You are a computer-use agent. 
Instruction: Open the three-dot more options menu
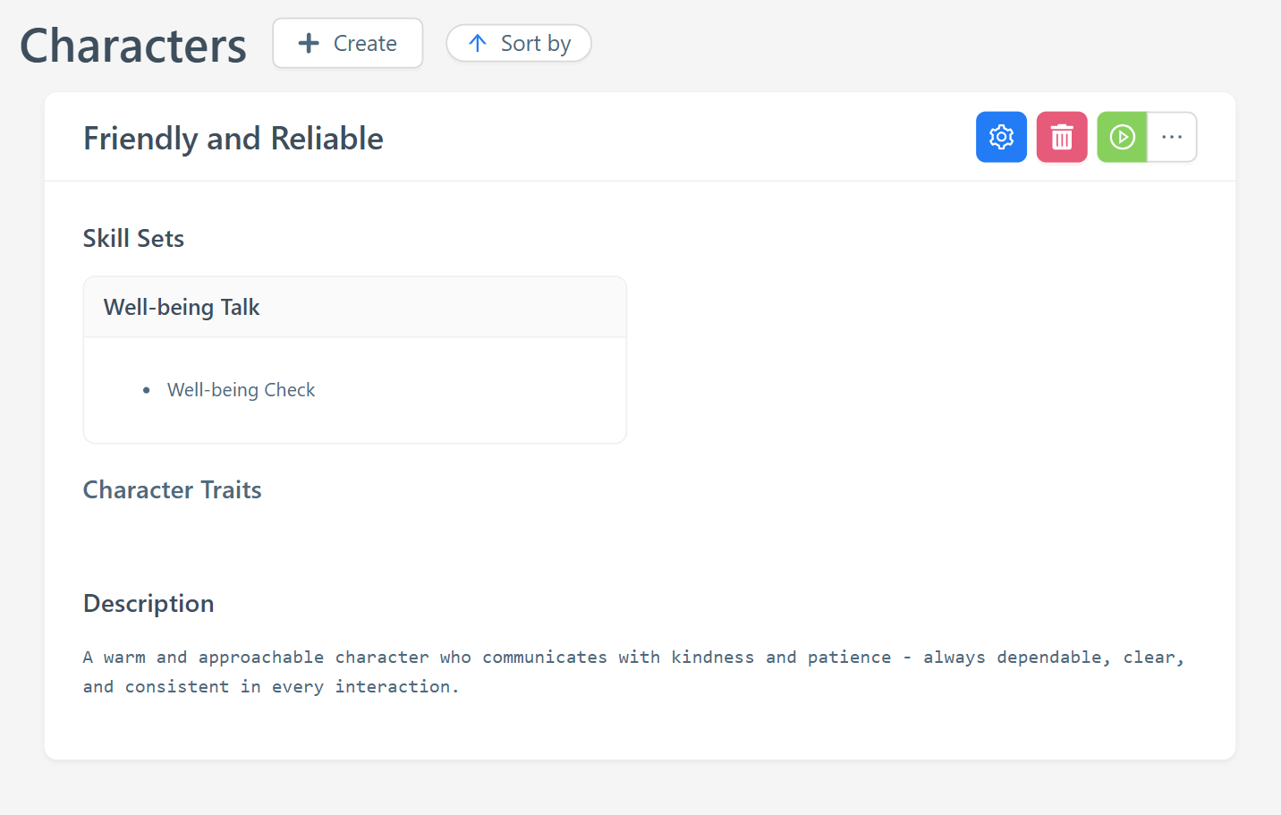(1172, 137)
